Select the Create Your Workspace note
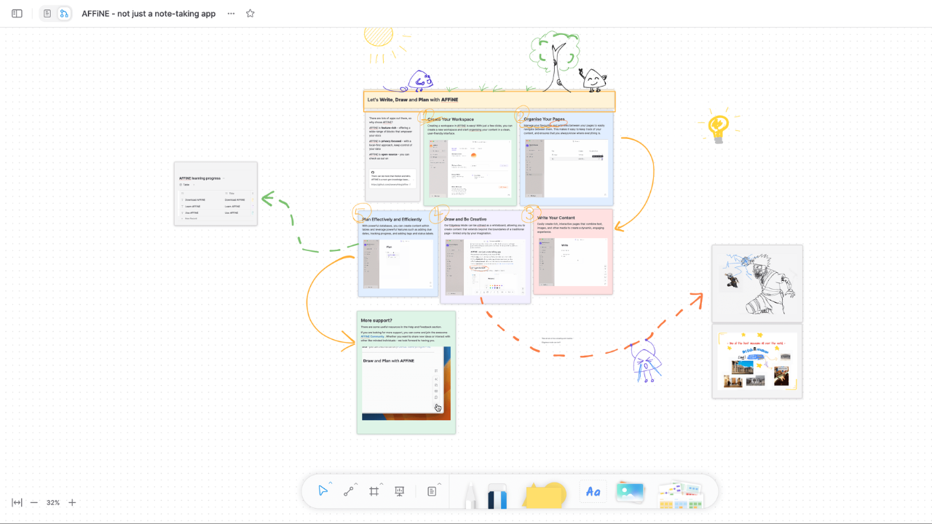This screenshot has width=932, height=524. (470, 159)
